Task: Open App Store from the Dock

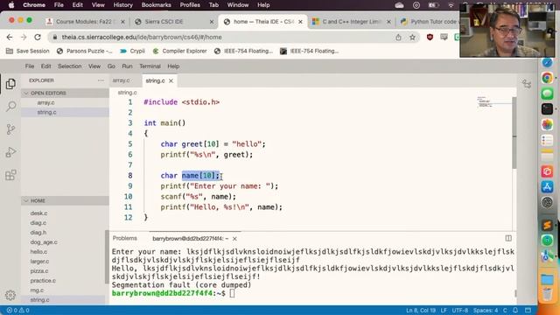Action: (547, 186)
